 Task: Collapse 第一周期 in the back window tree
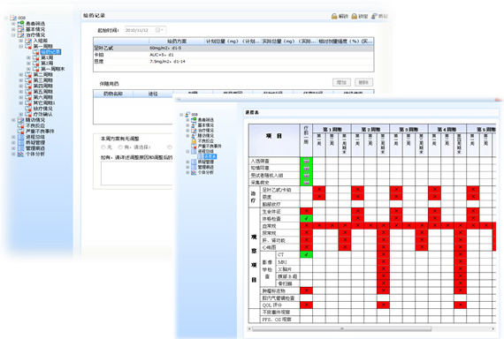point(21,46)
